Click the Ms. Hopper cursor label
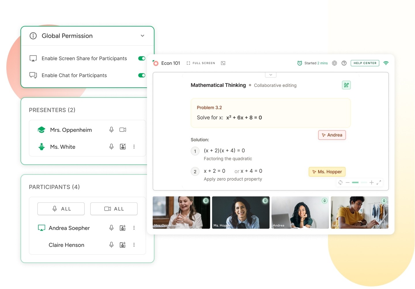Viewport: 415px width, 289px height. click(327, 172)
